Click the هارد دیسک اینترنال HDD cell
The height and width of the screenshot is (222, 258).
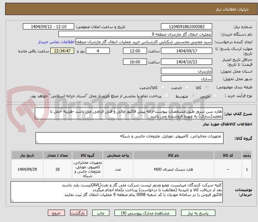point(174,169)
